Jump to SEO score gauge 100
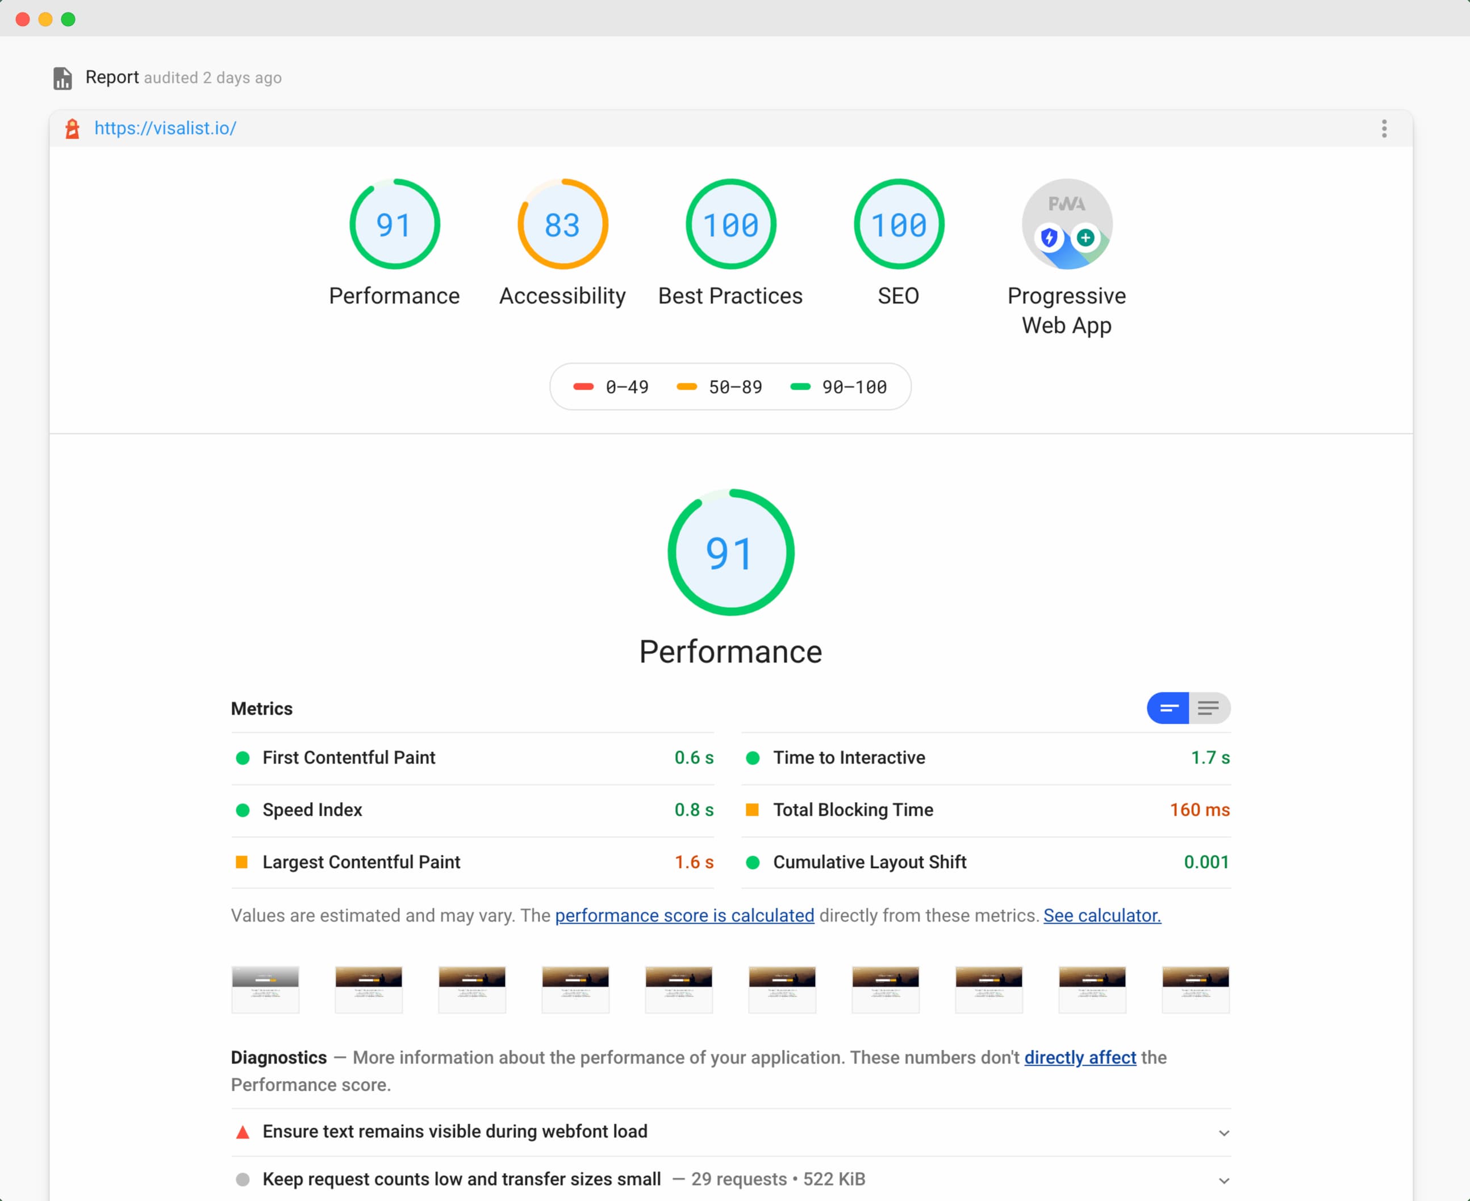This screenshot has width=1470, height=1201. pos(899,224)
